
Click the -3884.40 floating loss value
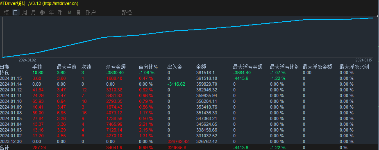[242, 73]
